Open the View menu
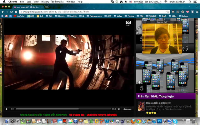 (x=36, y=2)
